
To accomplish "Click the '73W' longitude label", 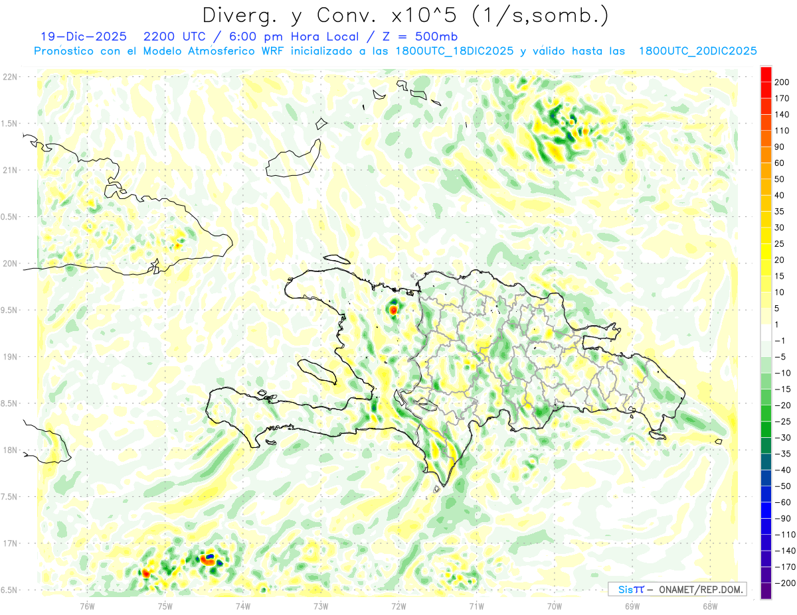I will coord(321,606).
